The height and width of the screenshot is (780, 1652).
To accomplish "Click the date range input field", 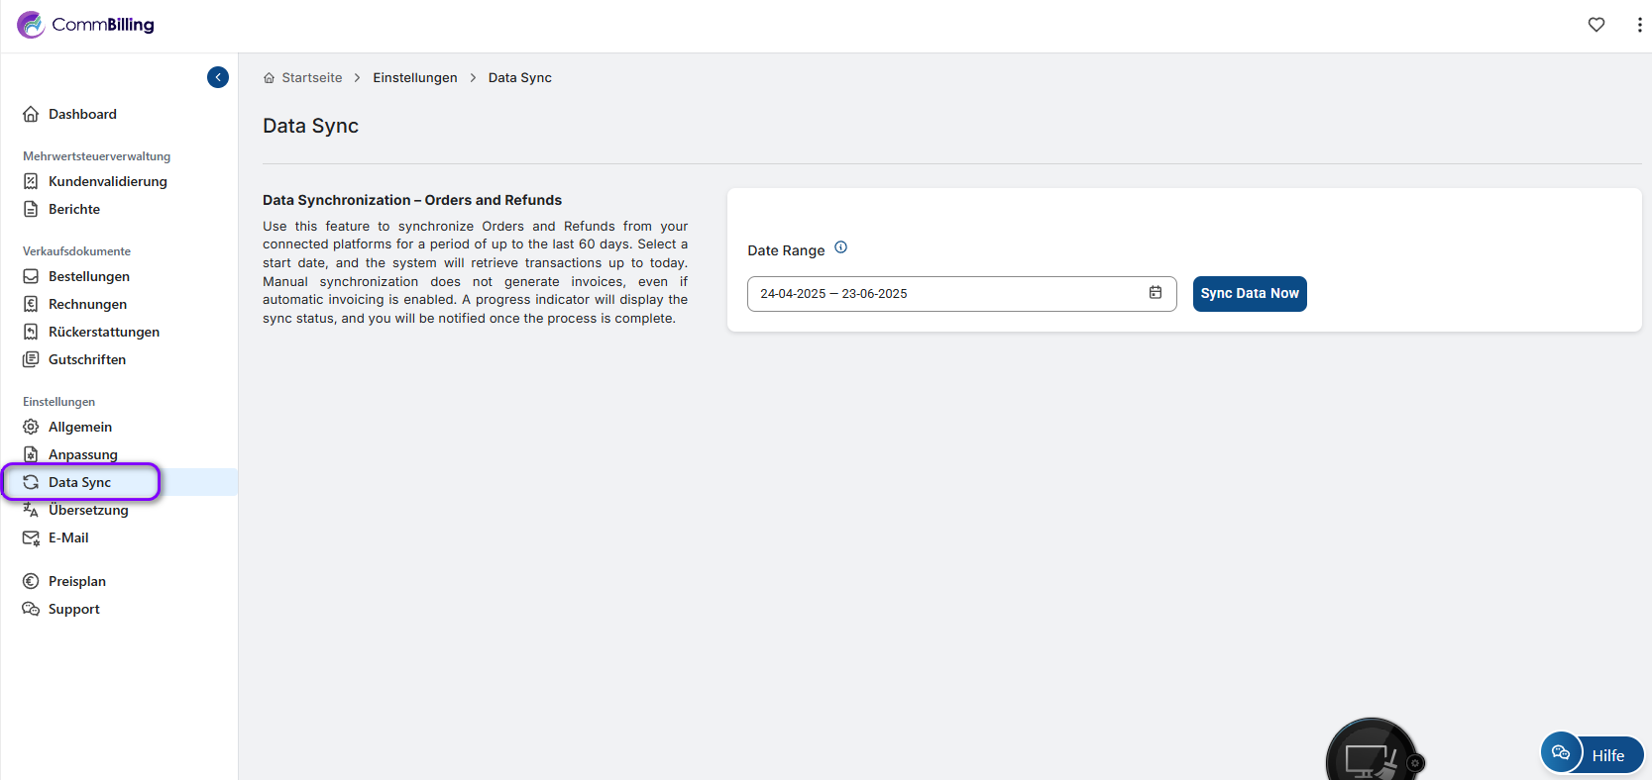I will (941, 294).
